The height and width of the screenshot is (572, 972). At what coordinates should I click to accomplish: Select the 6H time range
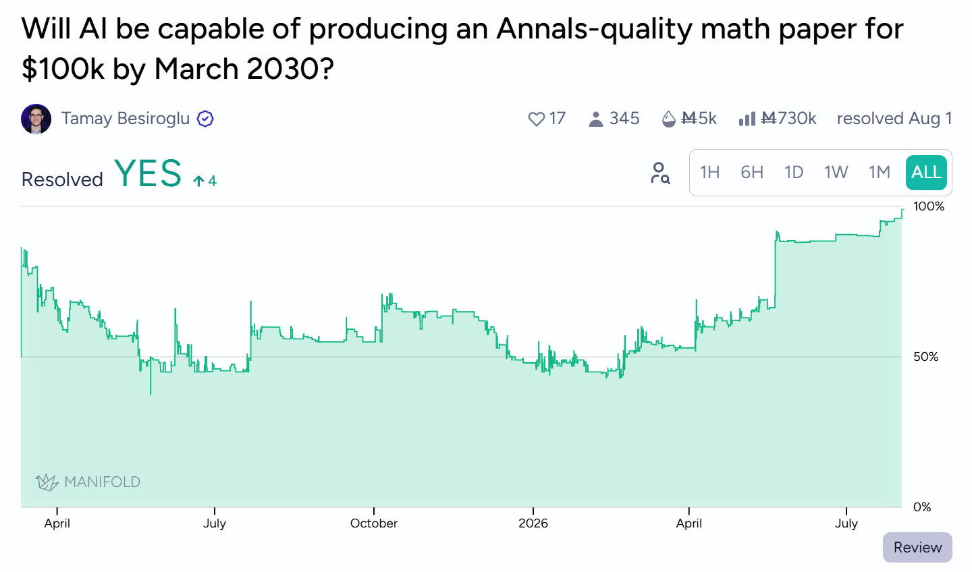[x=752, y=173]
